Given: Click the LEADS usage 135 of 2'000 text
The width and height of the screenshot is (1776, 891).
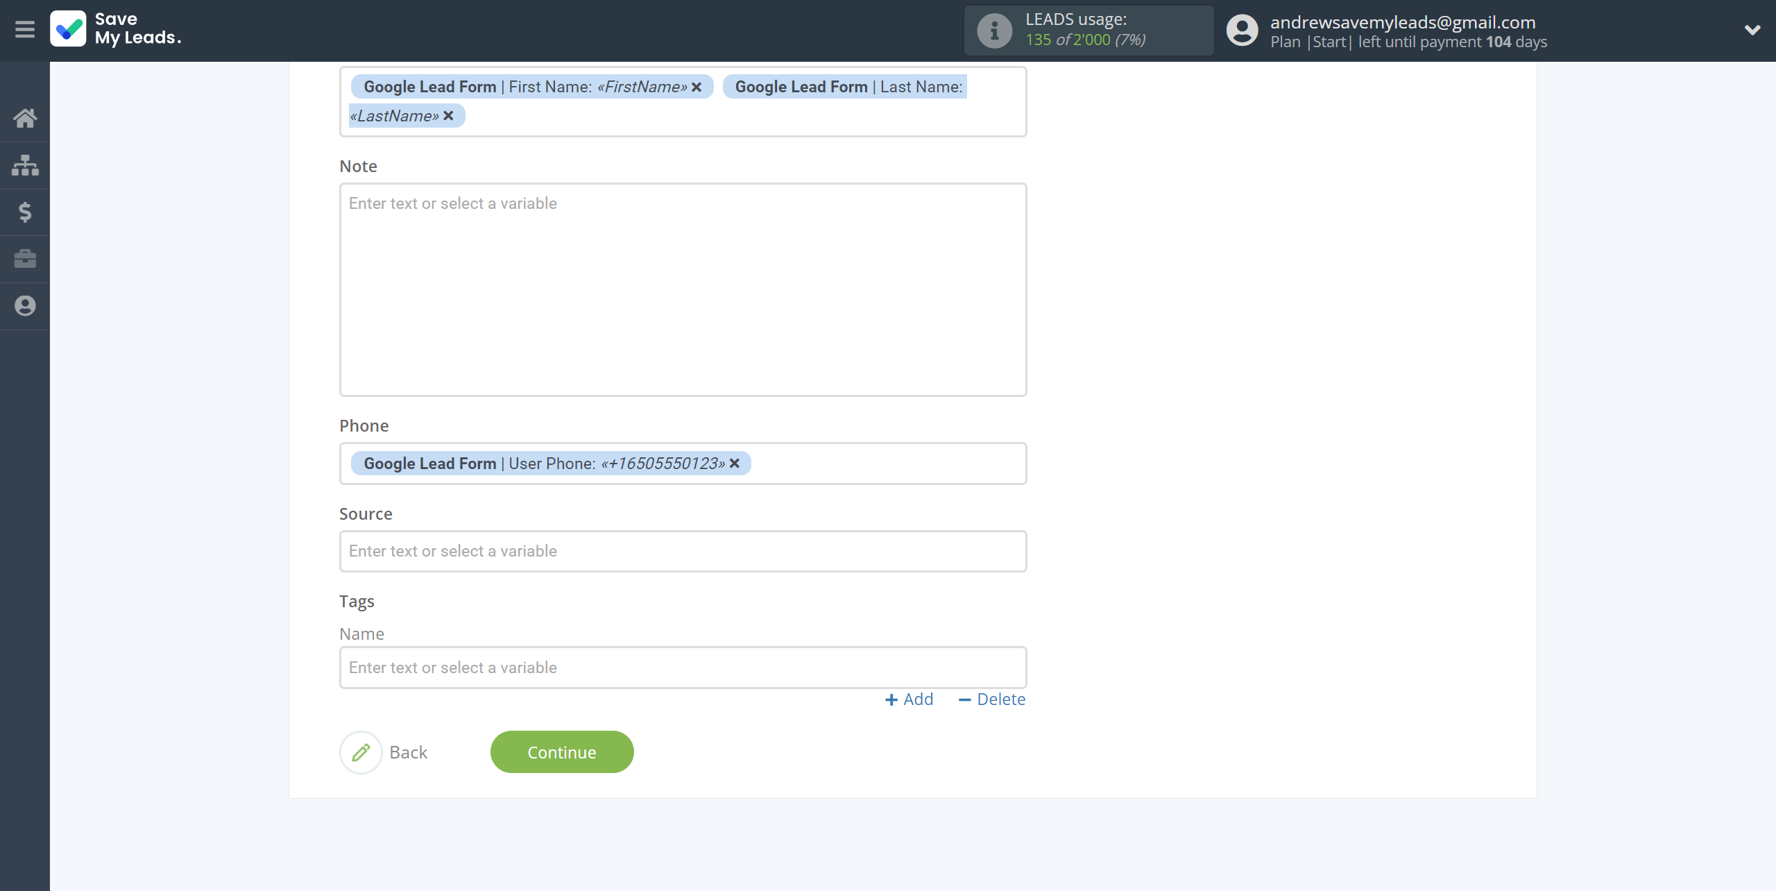Looking at the screenshot, I should (1086, 40).
